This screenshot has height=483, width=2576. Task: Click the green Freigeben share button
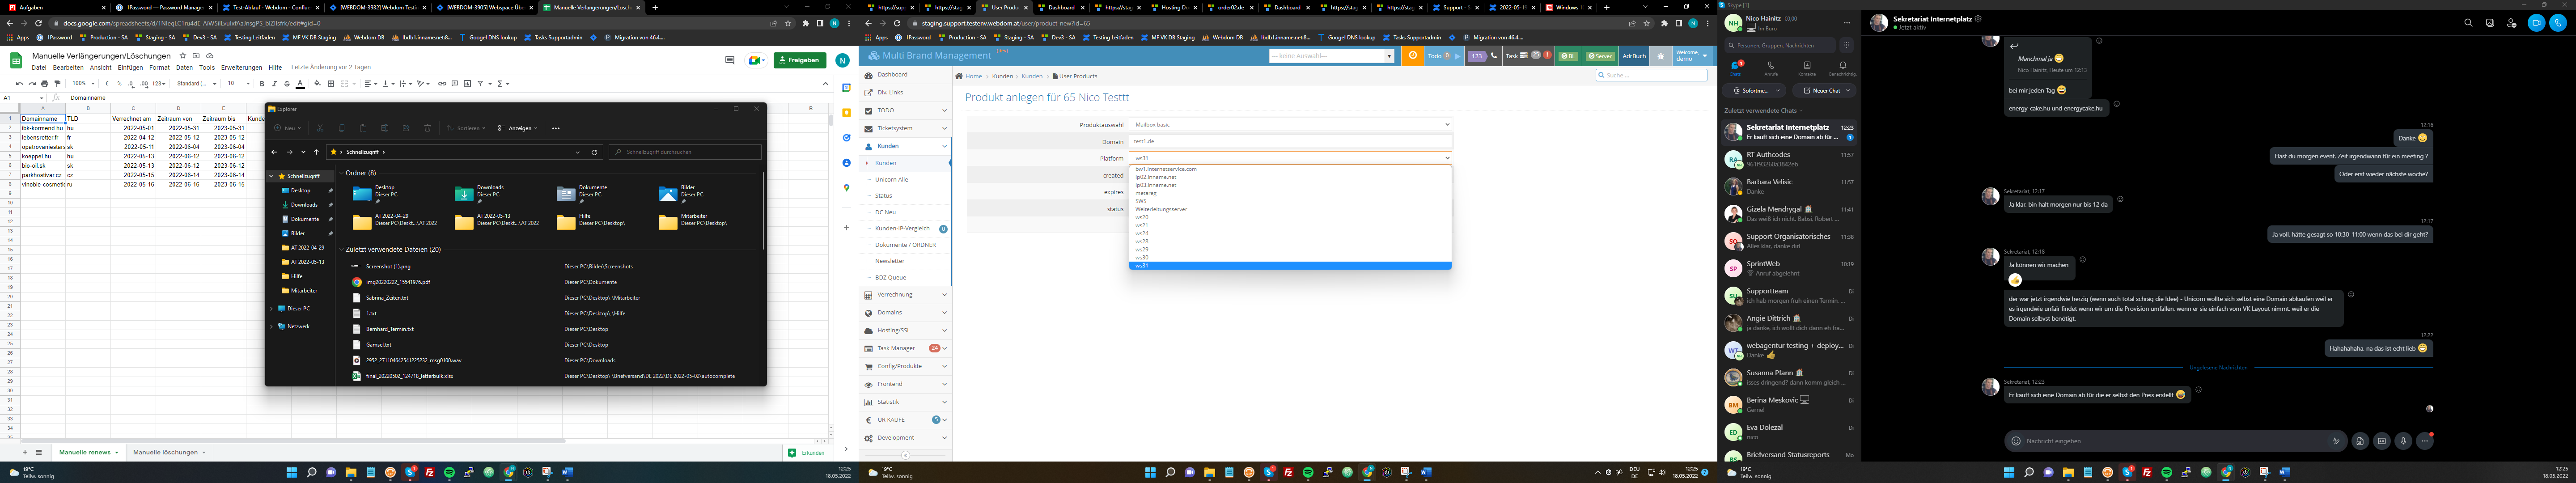coord(800,60)
